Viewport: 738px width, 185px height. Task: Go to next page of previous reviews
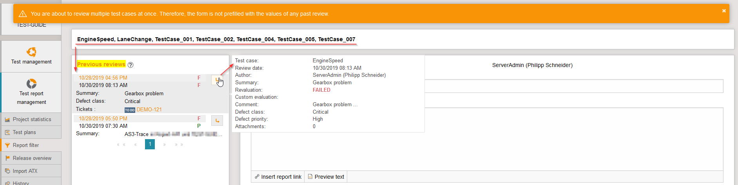164,145
